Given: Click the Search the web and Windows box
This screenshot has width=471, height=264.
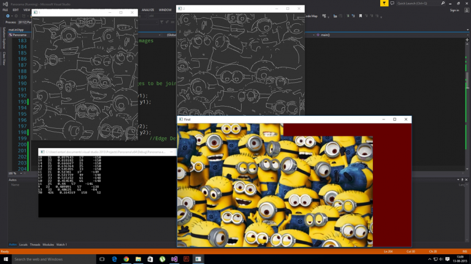Looking at the screenshot, I should (54, 259).
